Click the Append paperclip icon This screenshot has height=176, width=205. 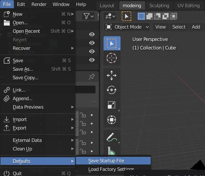click(7, 98)
